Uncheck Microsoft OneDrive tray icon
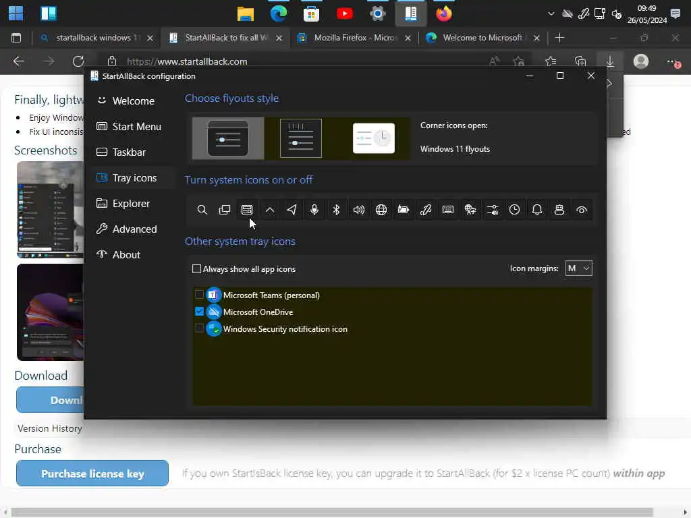 pyautogui.click(x=199, y=312)
